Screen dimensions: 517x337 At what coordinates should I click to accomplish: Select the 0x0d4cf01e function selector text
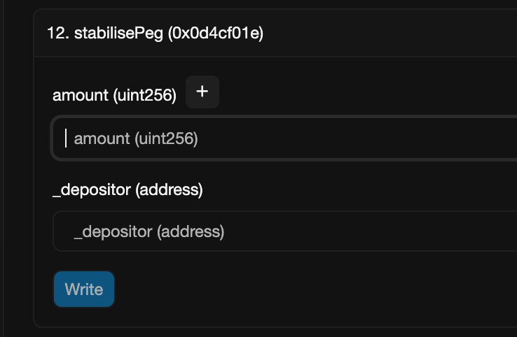pos(216,33)
